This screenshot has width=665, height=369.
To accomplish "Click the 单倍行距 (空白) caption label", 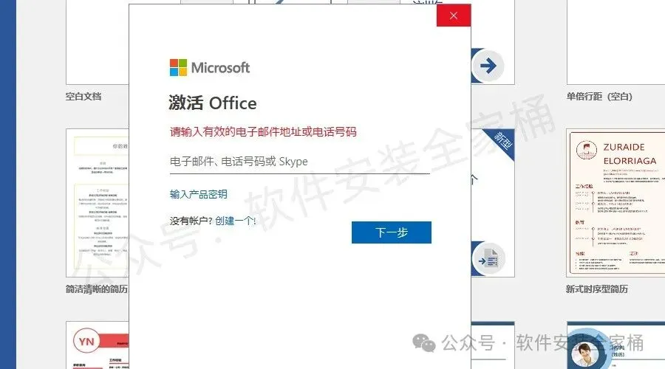I will (x=599, y=97).
